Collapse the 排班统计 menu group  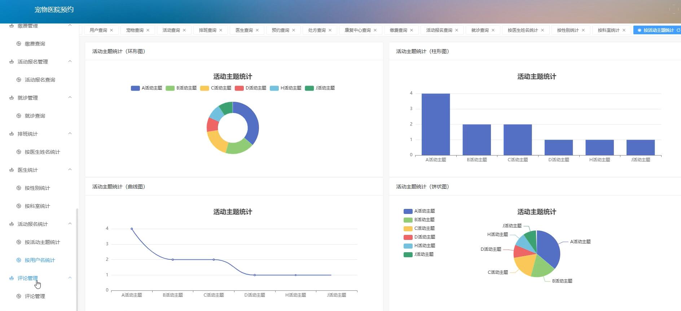point(70,133)
